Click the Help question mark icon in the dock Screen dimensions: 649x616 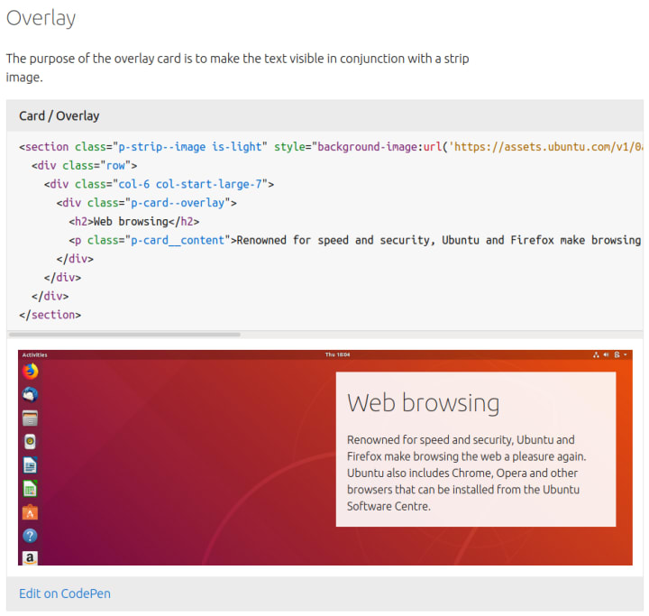pos(30,536)
